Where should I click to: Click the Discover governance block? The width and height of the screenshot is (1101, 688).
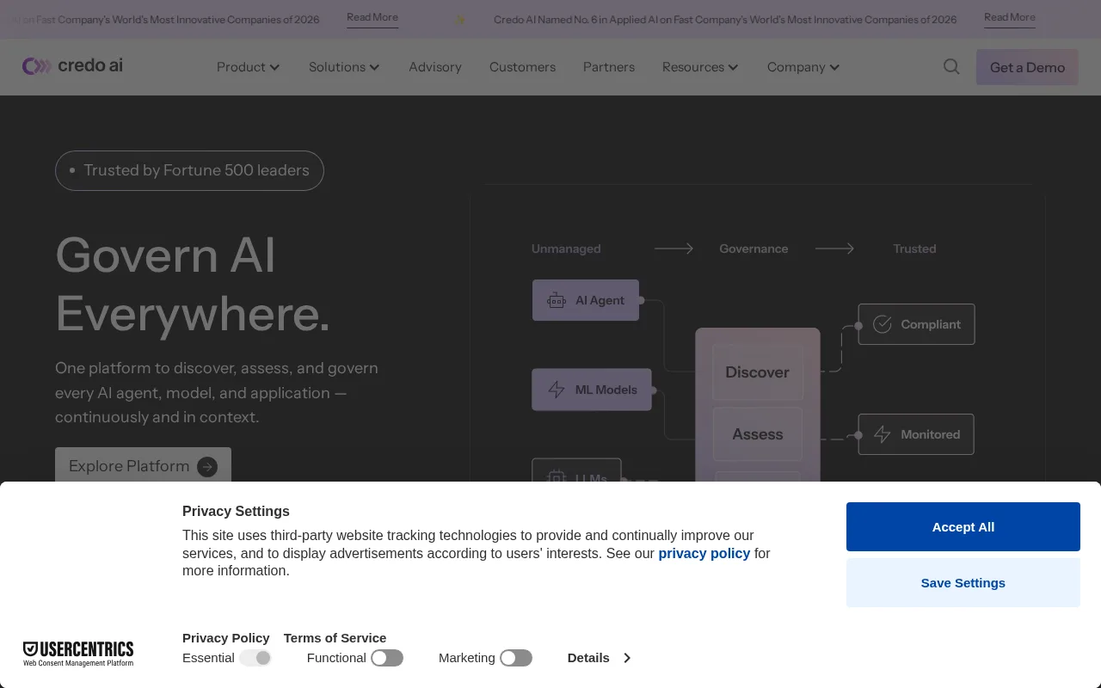point(757,372)
